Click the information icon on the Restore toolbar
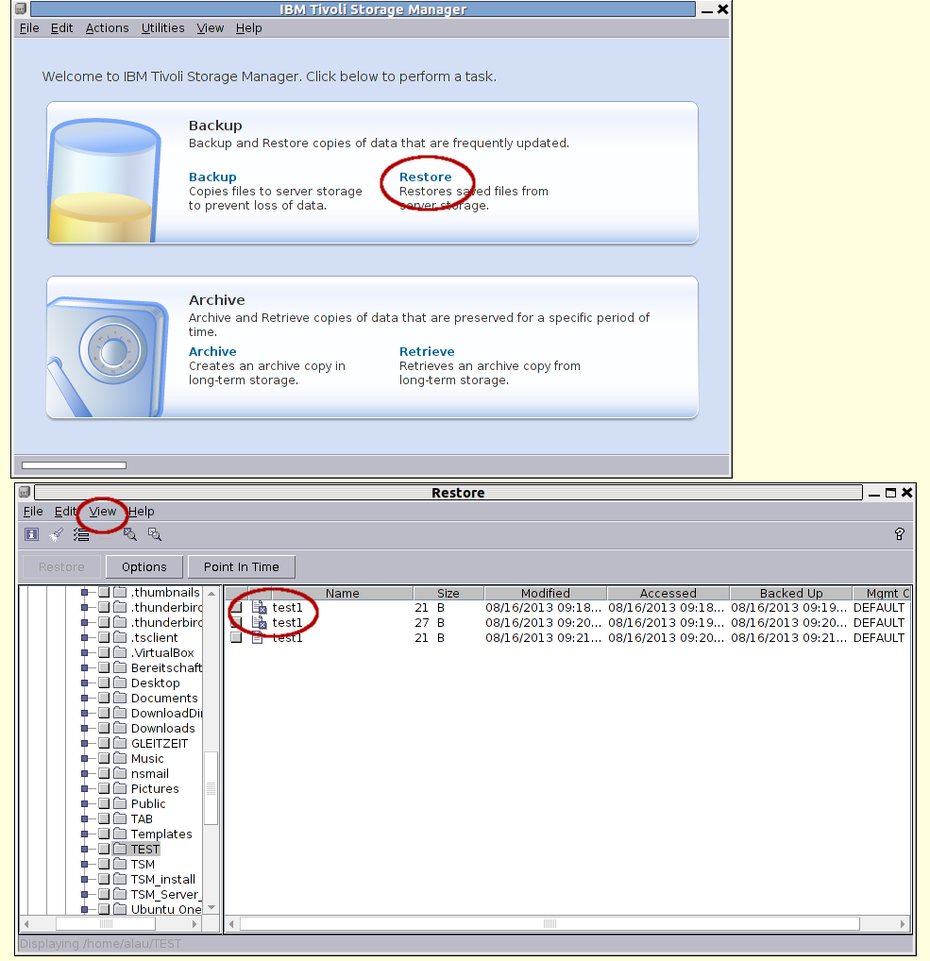 [30, 533]
